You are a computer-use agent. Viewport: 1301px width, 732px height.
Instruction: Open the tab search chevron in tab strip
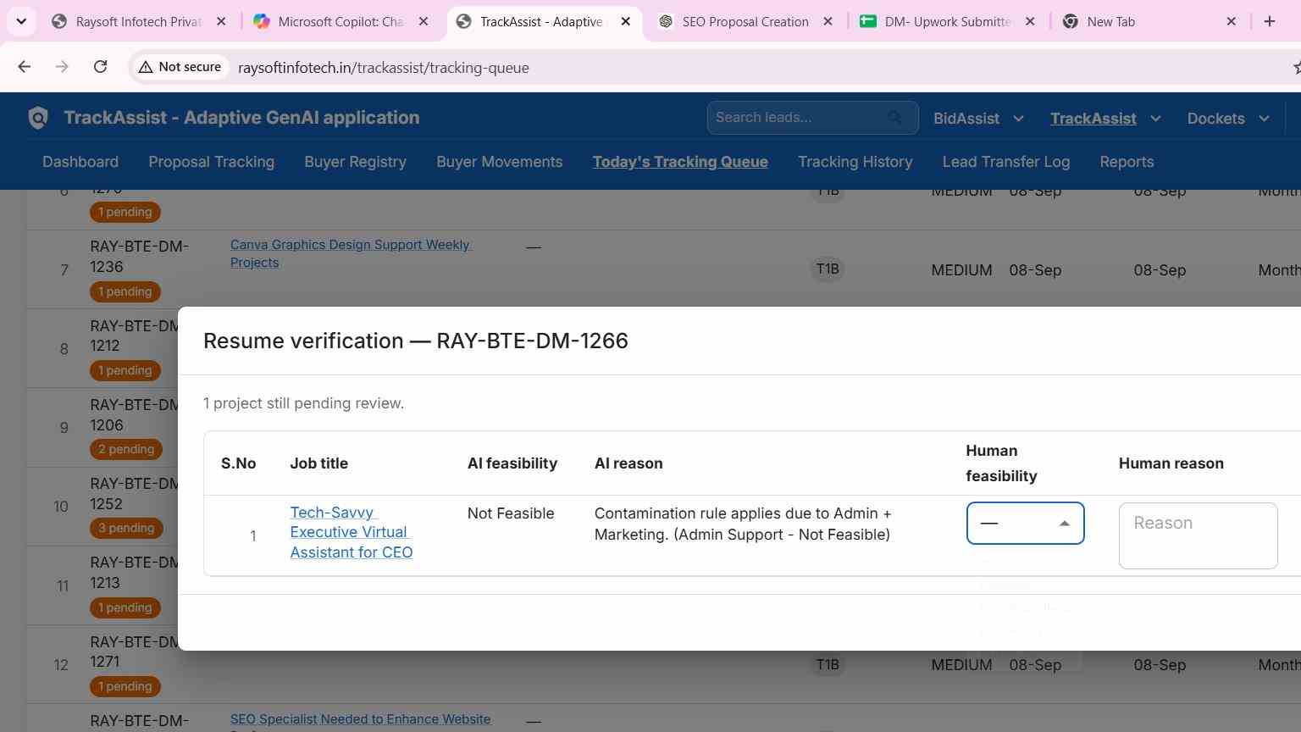tap(21, 21)
